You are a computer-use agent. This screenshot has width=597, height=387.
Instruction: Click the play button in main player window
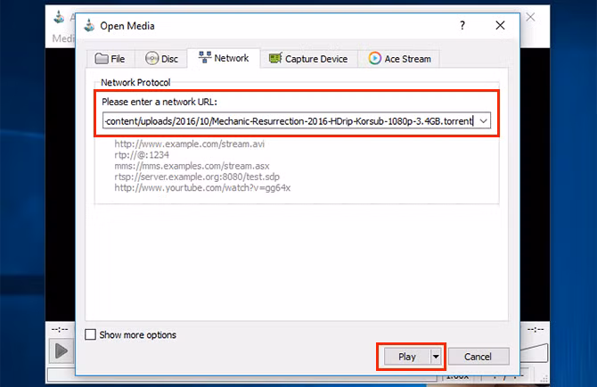61,350
